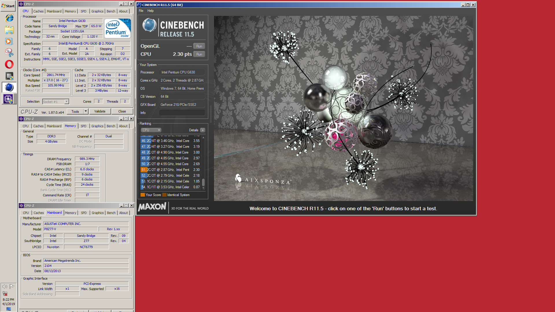Screen dimensions: 555x312
Task: Open About tab in Mainboard CPU-Z window
Action: coord(123,213)
